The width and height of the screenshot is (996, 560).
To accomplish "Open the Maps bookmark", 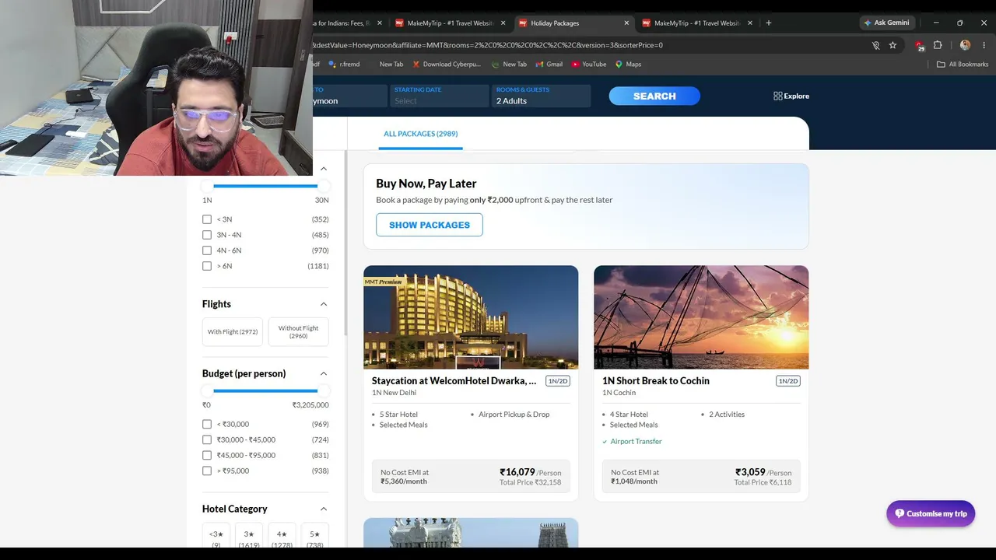I will 628,65.
